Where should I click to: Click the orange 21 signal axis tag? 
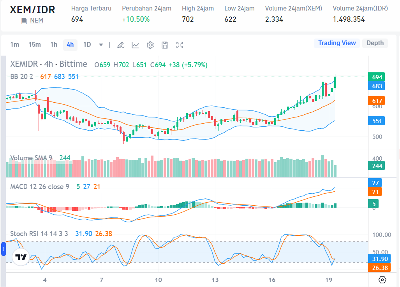tap(375, 192)
